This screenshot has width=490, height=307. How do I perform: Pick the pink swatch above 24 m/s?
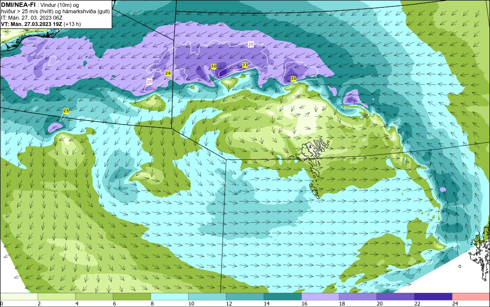[471, 296]
